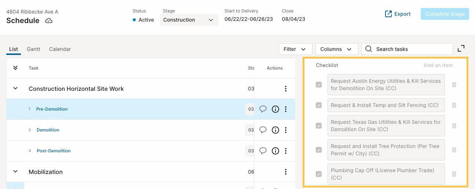Edit the Temp and Silt Fencing checklist text
Viewport: 475px width, 189px height.
386,105
